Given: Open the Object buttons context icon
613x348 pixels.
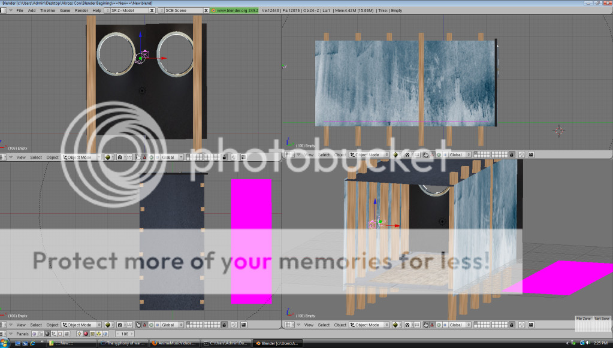Looking at the screenshot, I should click(53, 334).
